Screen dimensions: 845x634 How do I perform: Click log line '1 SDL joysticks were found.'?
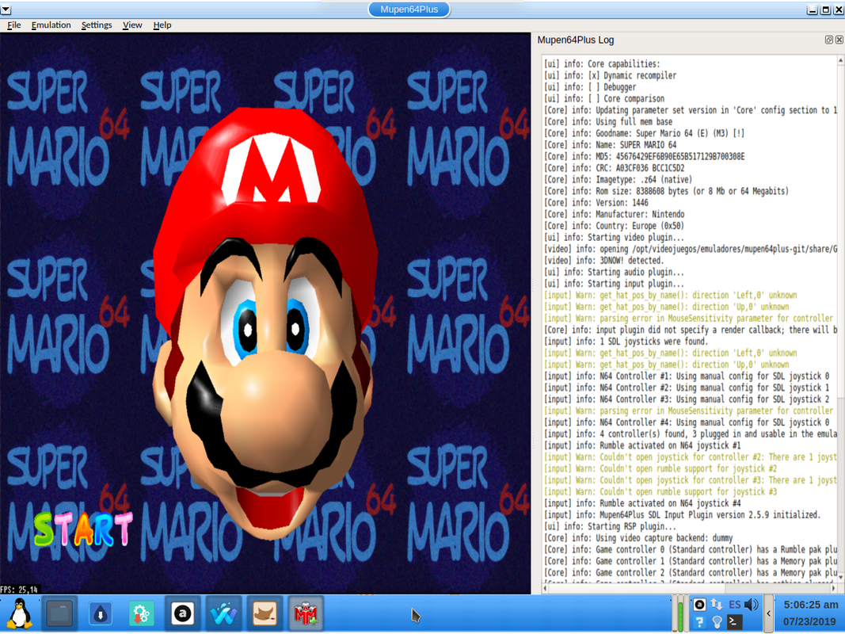(x=626, y=342)
